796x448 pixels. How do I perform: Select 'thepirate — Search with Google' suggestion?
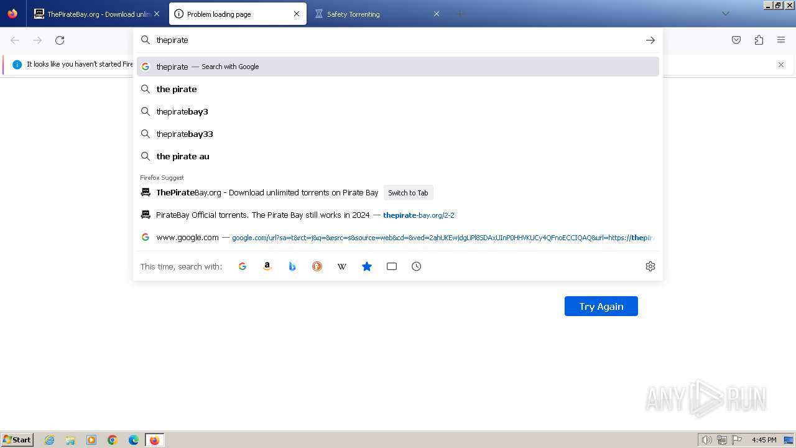[398, 67]
